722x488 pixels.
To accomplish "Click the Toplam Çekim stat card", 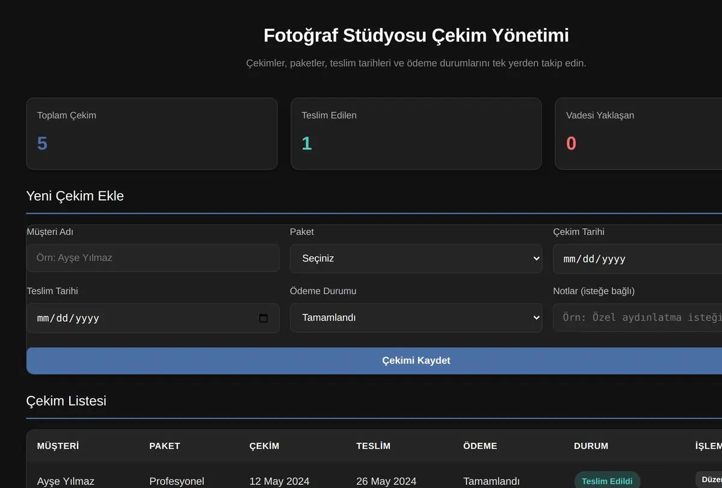I will pos(152,134).
